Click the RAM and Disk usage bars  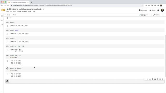pos(145,15)
